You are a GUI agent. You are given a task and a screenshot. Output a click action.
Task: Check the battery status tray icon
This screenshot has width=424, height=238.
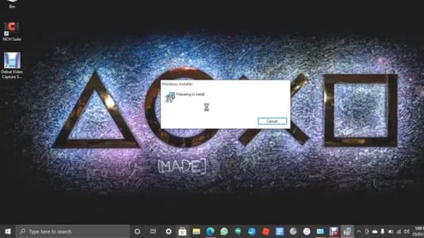pyautogui.click(x=391, y=231)
